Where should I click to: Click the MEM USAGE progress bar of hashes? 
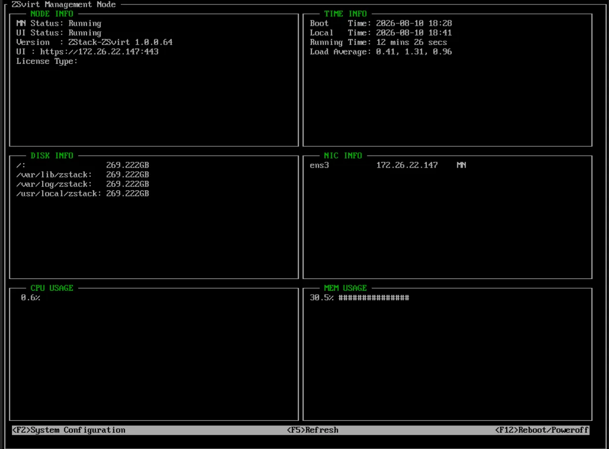(x=374, y=298)
